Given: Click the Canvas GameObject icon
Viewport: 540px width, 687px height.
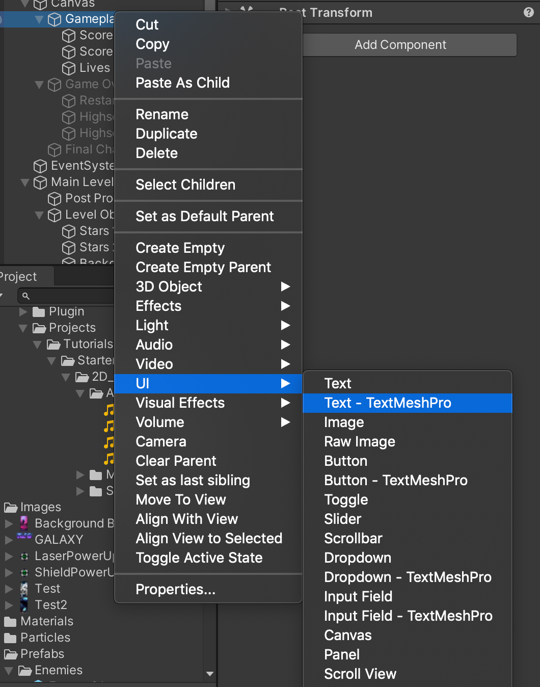Looking at the screenshot, I should tap(40, 4).
